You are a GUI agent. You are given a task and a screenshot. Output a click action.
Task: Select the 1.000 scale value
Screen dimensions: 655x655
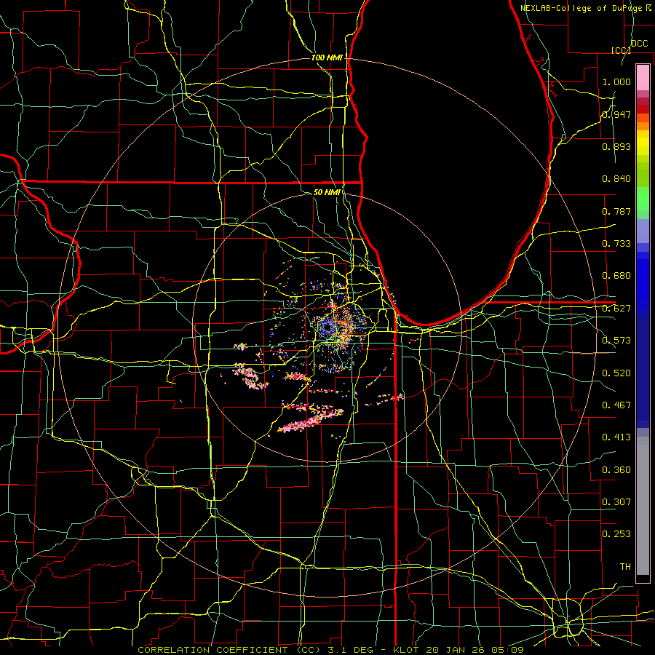coord(616,82)
